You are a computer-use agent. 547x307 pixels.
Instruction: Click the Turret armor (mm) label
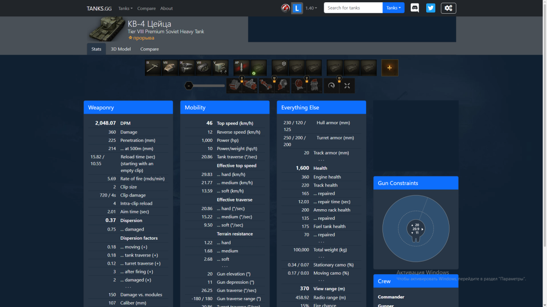point(335,138)
